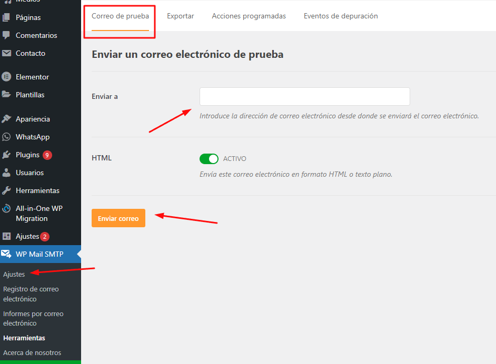Click heading Enviar un correo electrónico de prueba
The height and width of the screenshot is (364, 496).
(187, 54)
